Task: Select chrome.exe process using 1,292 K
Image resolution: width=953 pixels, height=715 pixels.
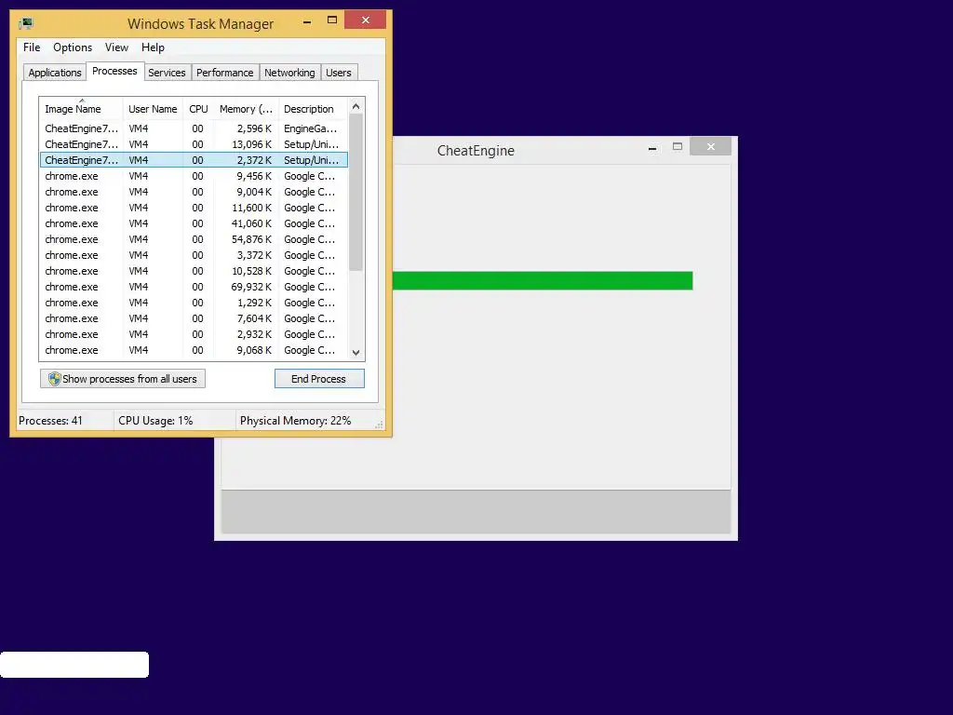Action: tap(194, 303)
